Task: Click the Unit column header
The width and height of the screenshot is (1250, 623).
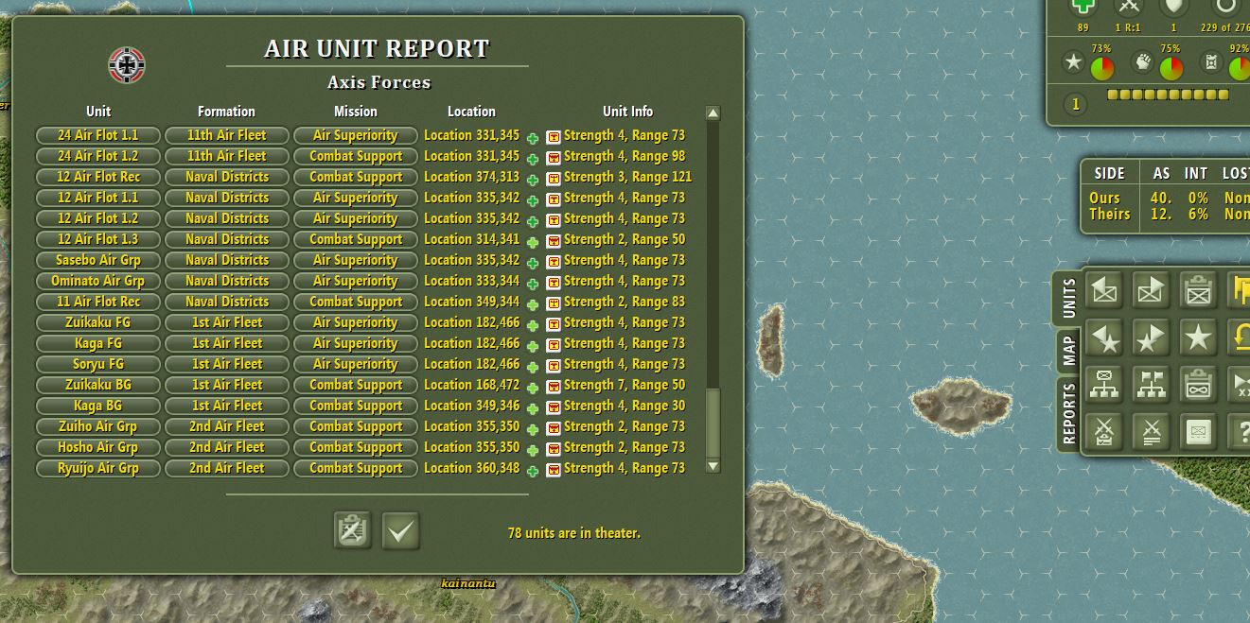Action: tap(98, 112)
